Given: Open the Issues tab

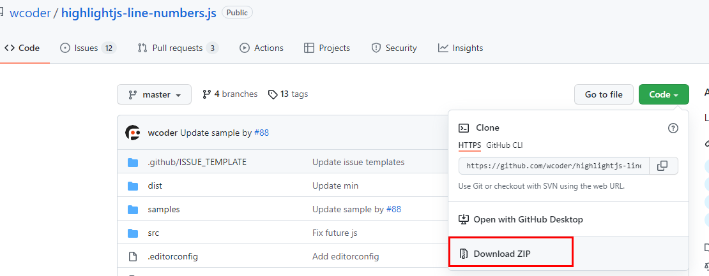Looking at the screenshot, I should 88,48.
